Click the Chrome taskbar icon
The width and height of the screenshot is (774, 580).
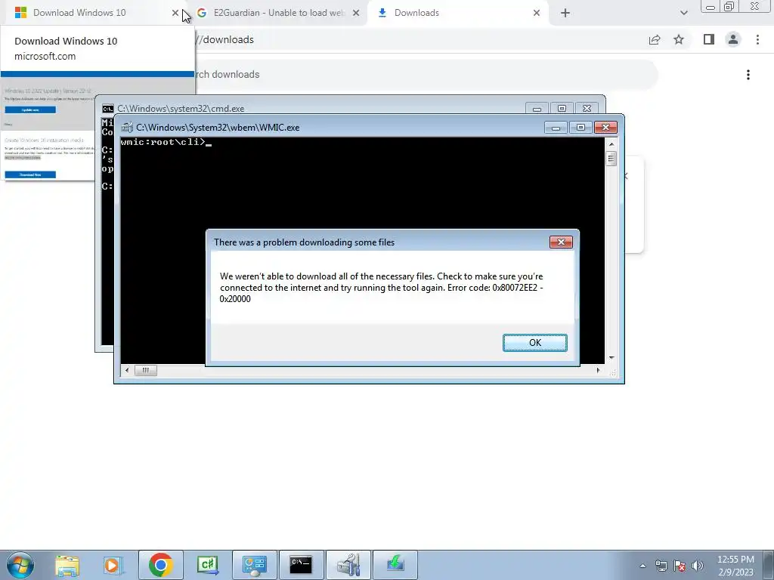(160, 565)
